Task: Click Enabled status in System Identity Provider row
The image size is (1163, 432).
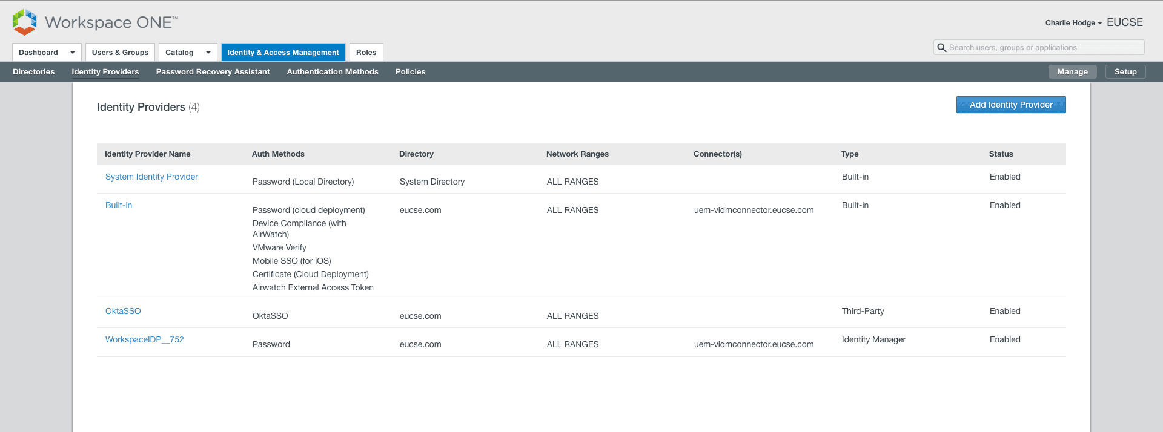Action: (1005, 177)
